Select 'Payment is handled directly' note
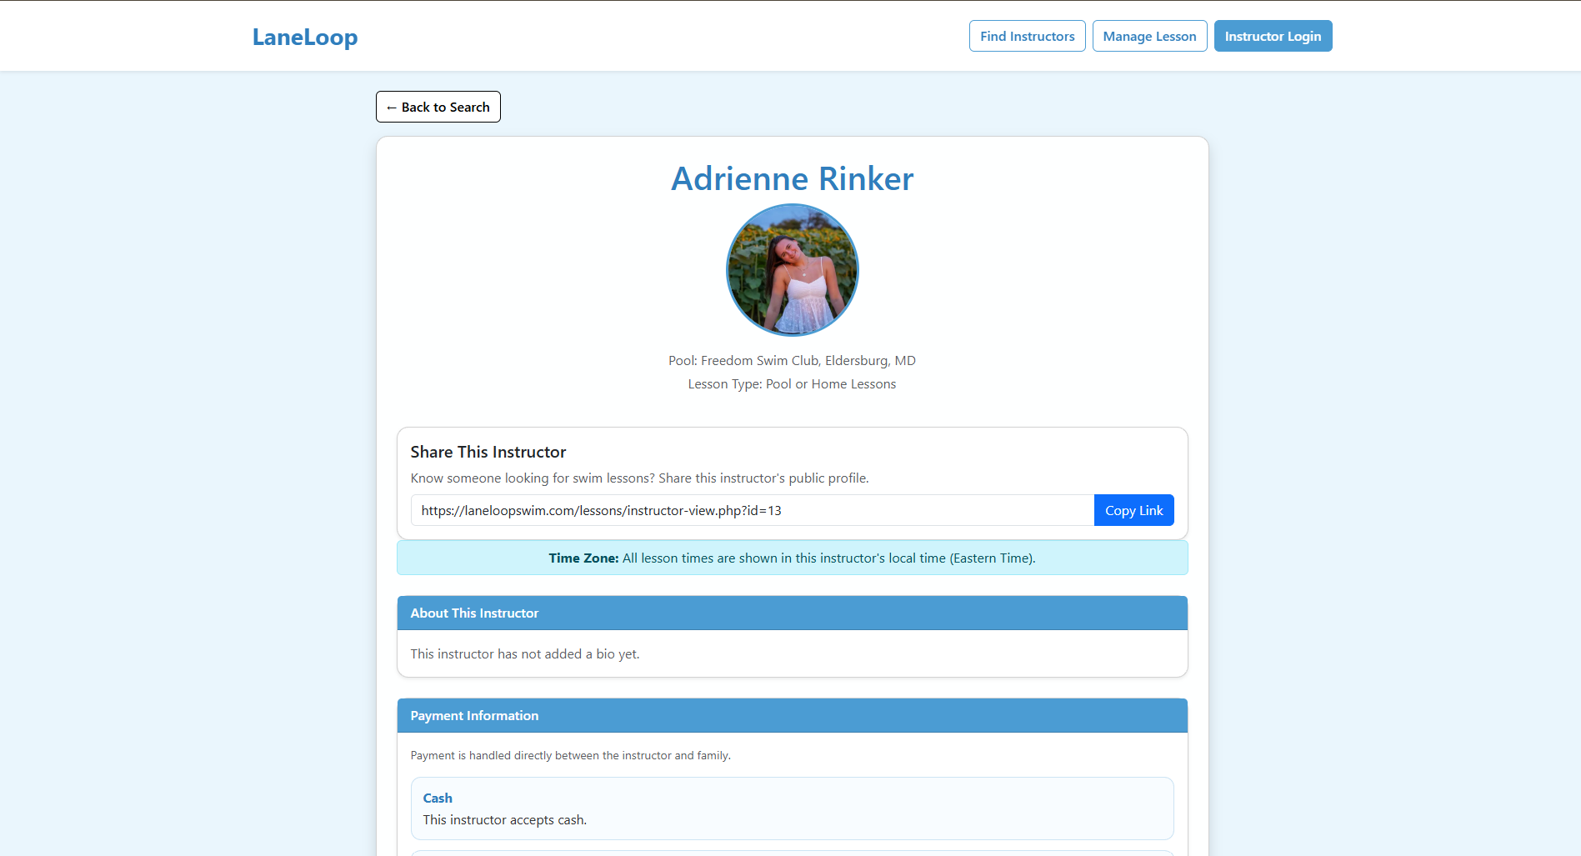 (571, 755)
